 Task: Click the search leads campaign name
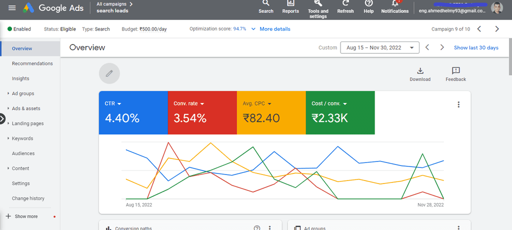(112, 11)
